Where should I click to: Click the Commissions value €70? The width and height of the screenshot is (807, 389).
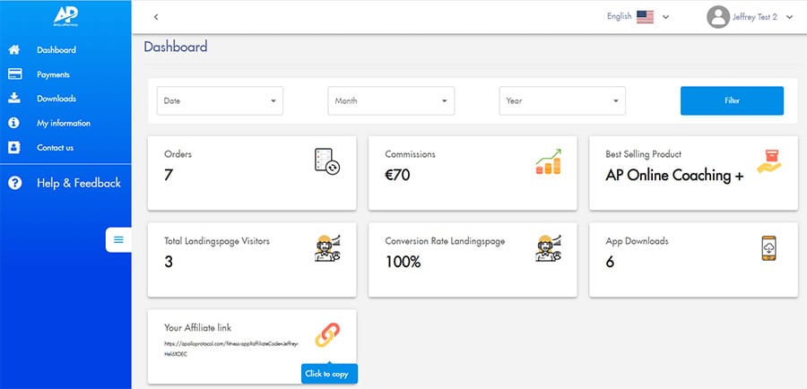pyautogui.click(x=397, y=176)
